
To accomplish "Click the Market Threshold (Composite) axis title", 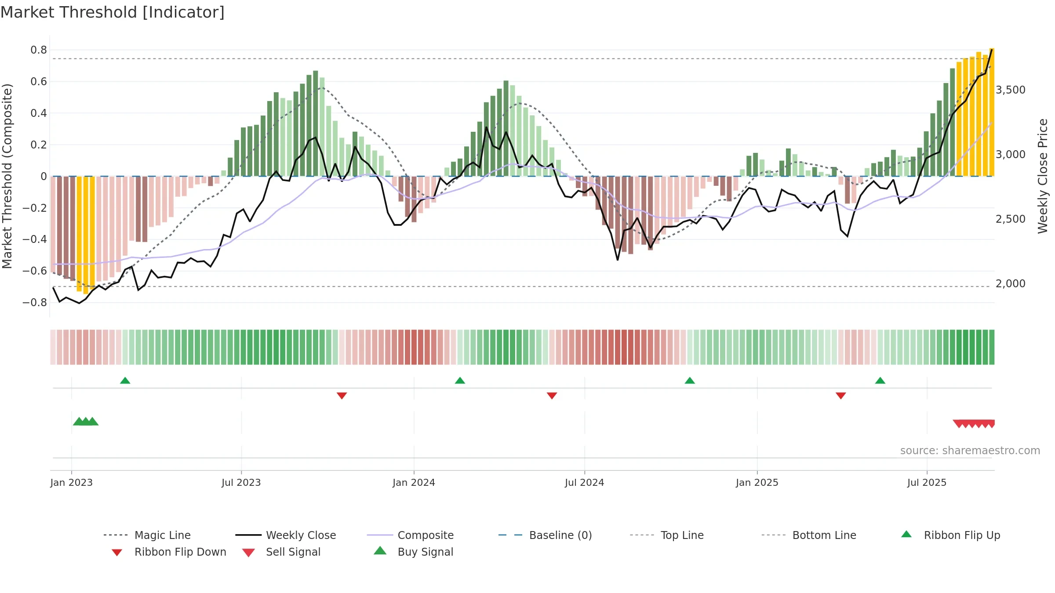I will click(7, 176).
